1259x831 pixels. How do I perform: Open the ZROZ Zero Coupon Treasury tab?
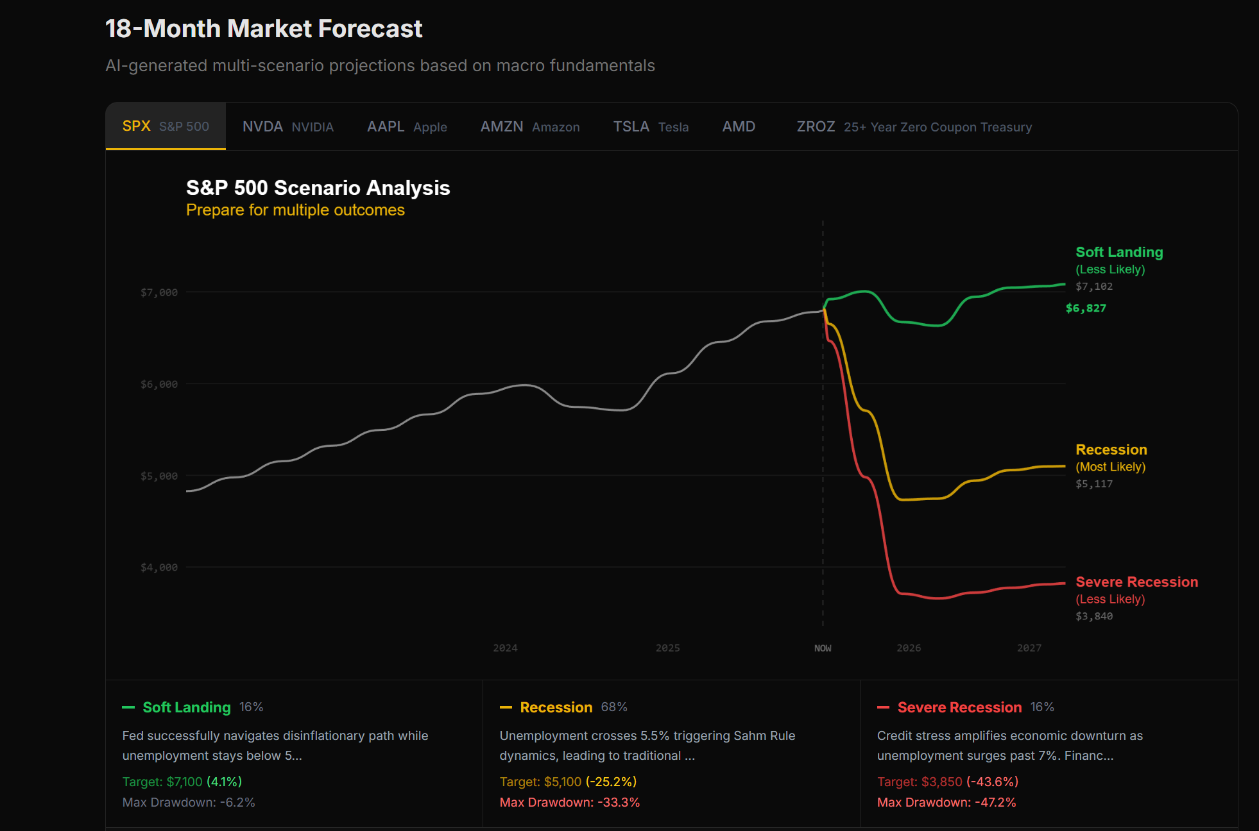click(x=914, y=126)
